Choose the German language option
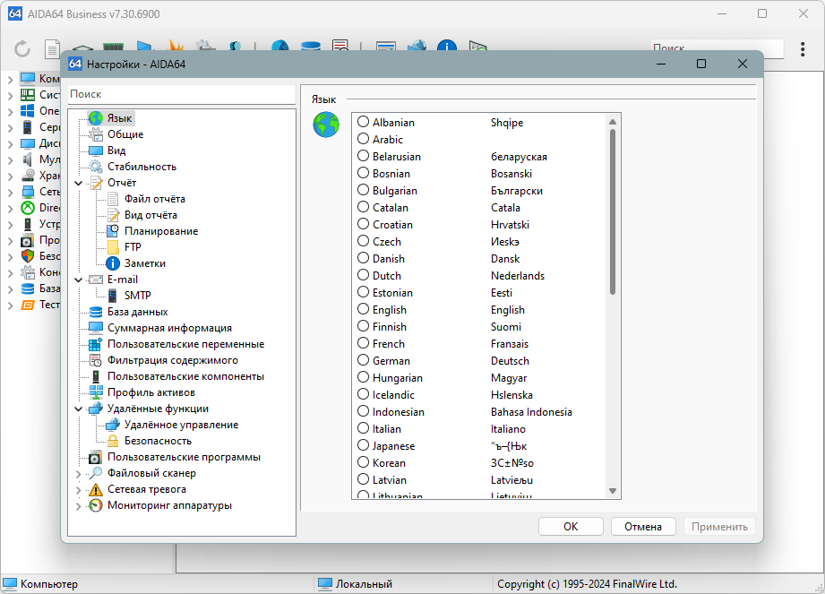Screen dimensions: 825x594 (x=363, y=360)
